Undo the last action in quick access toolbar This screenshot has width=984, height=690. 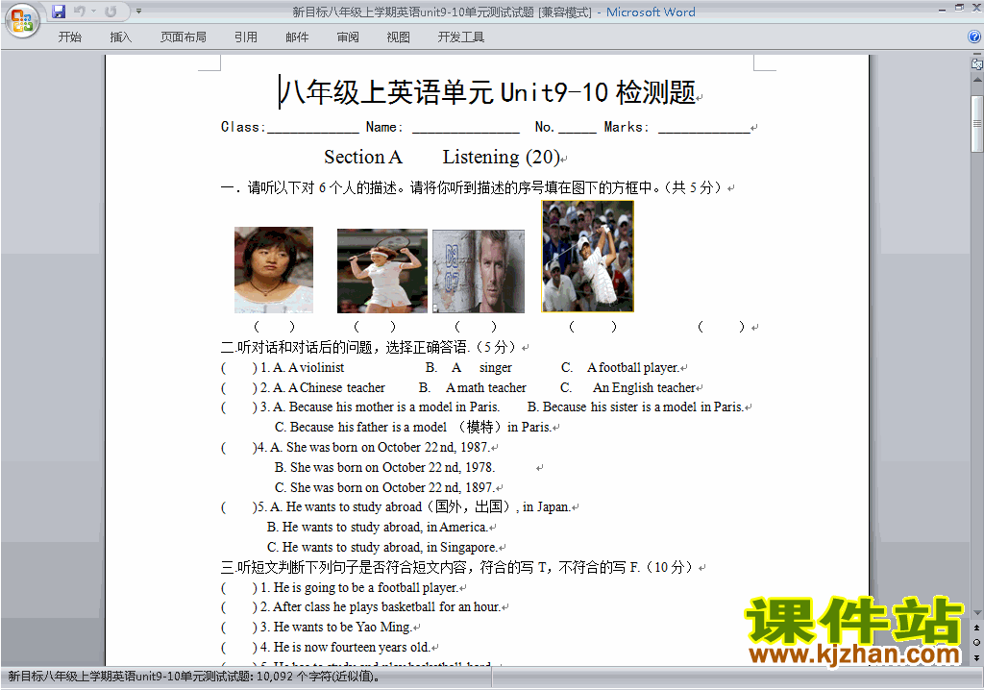click(79, 12)
